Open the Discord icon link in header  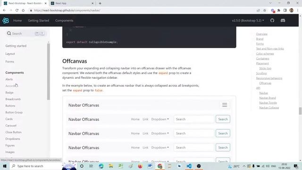[283, 20]
